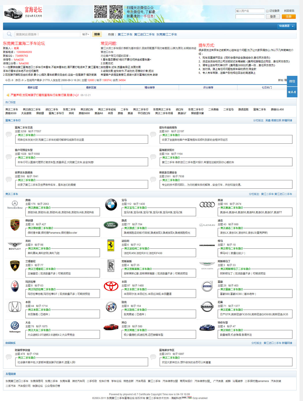The height and width of the screenshot is (401, 303).
Task: Open the Ferrari prancing horse logo
Action: tap(111, 246)
